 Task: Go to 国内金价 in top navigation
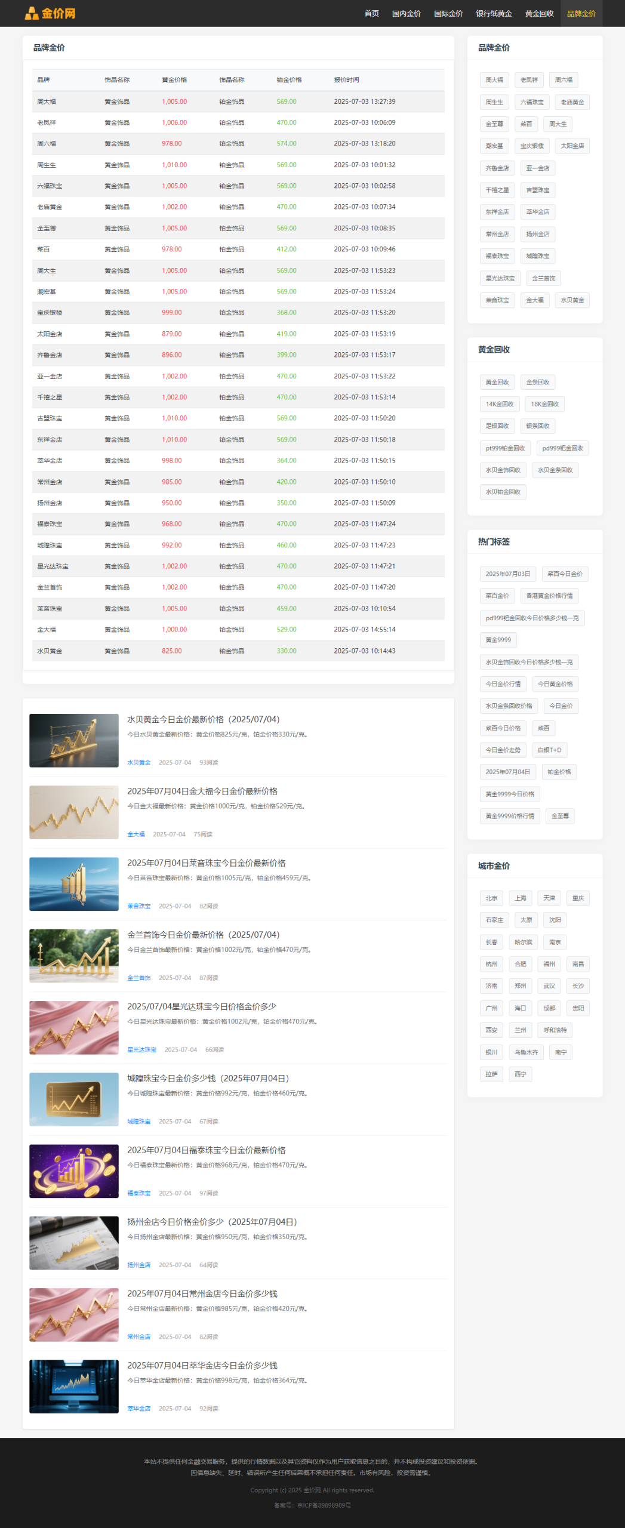(x=406, y=14)
